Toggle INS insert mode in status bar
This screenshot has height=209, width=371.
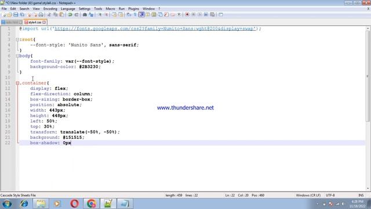pyautogui.click(x=361, y=195)
